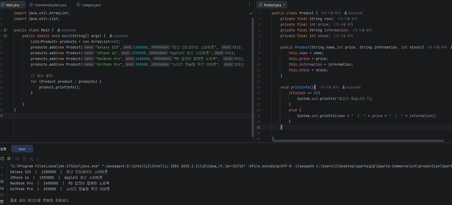Click product.printInfo() call in Main.java

60,87
